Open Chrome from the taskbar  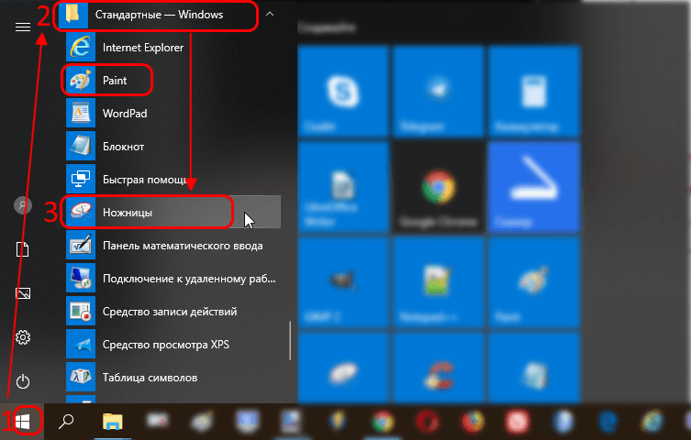pos(383,422)
